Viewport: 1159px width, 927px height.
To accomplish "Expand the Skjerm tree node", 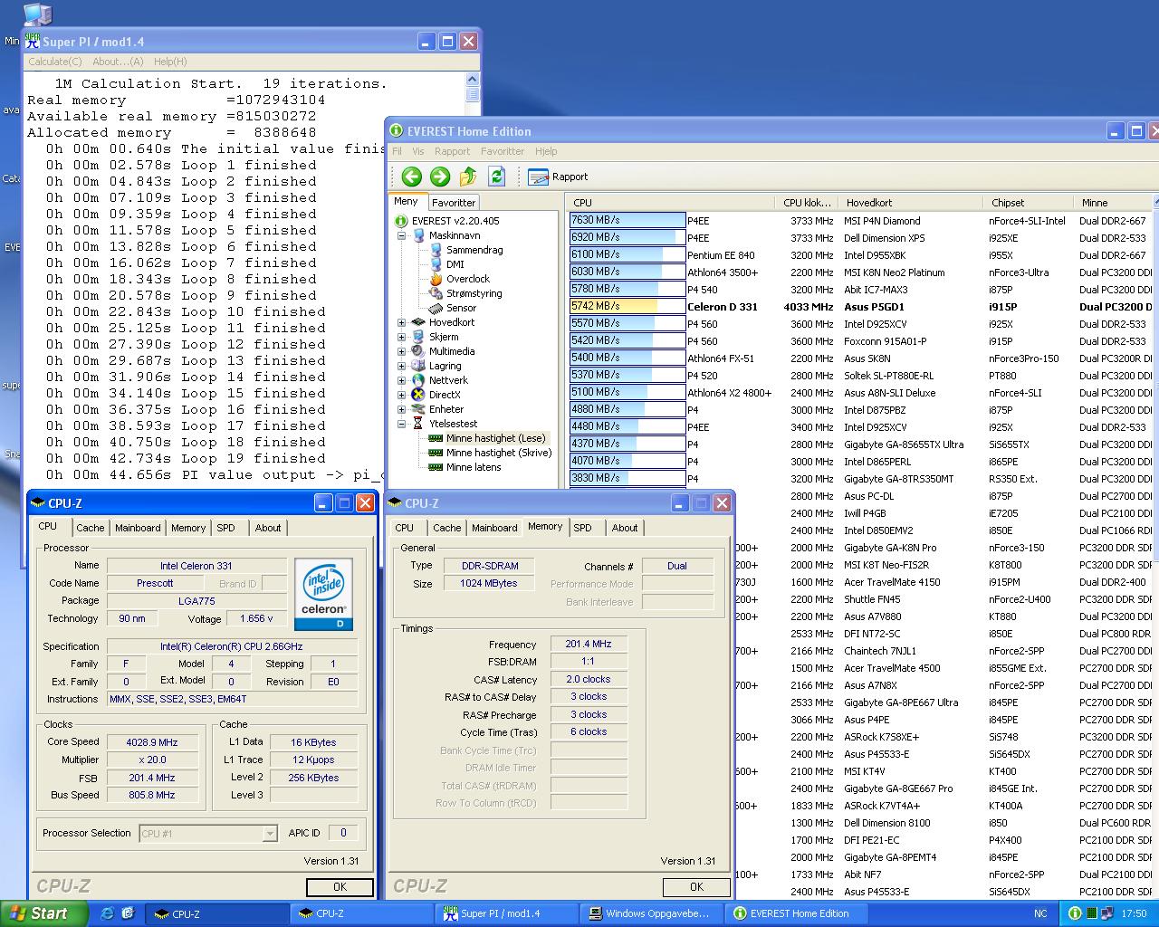I will [401, 337].
